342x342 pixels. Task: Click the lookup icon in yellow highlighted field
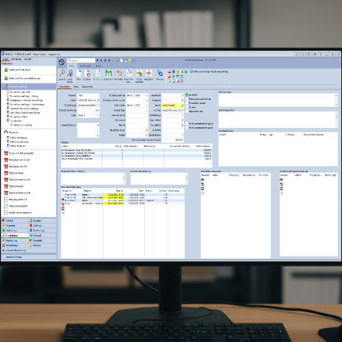click(182, 105)
